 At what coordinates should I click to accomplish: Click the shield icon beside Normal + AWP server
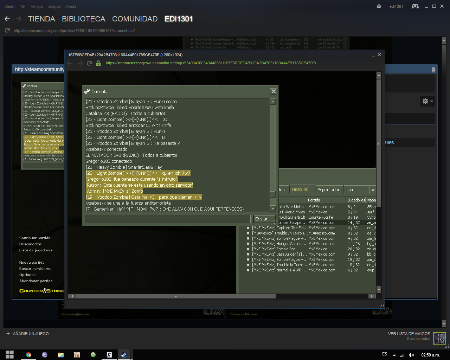click(x=248, y=270)
